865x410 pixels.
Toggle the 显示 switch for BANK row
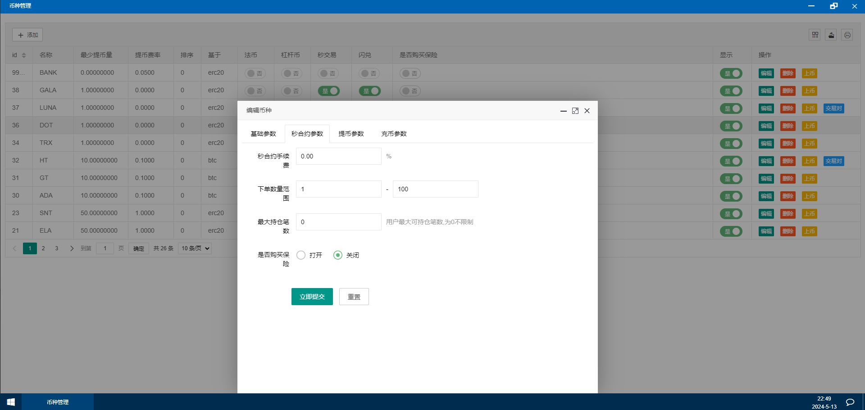(x=731, y=73)
